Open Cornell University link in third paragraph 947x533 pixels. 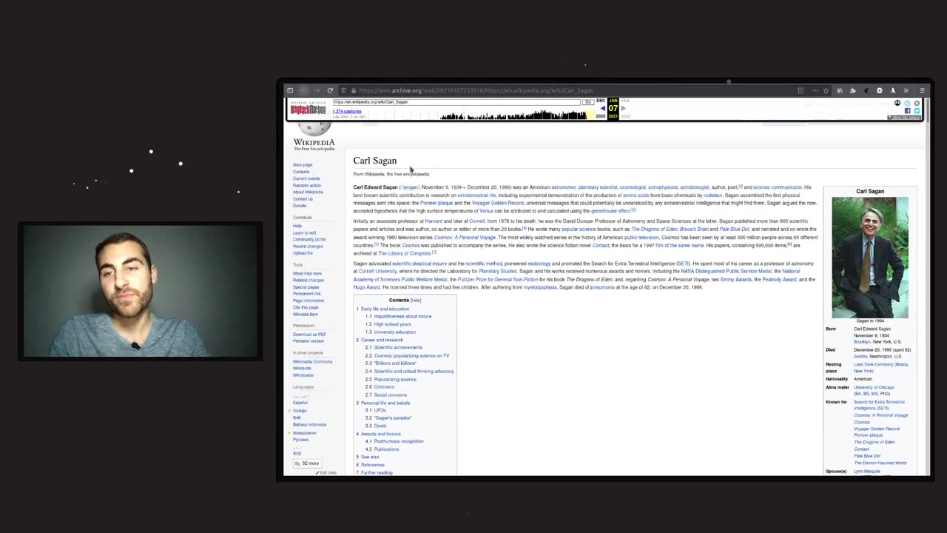pyautogui.click(x=377, y=272)
